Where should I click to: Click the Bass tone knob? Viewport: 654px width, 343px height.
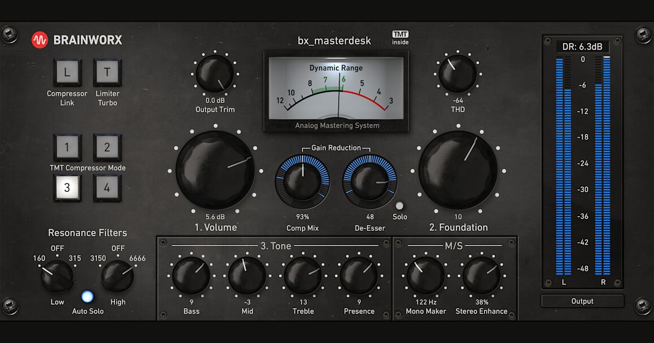click(x=191, y=275)
